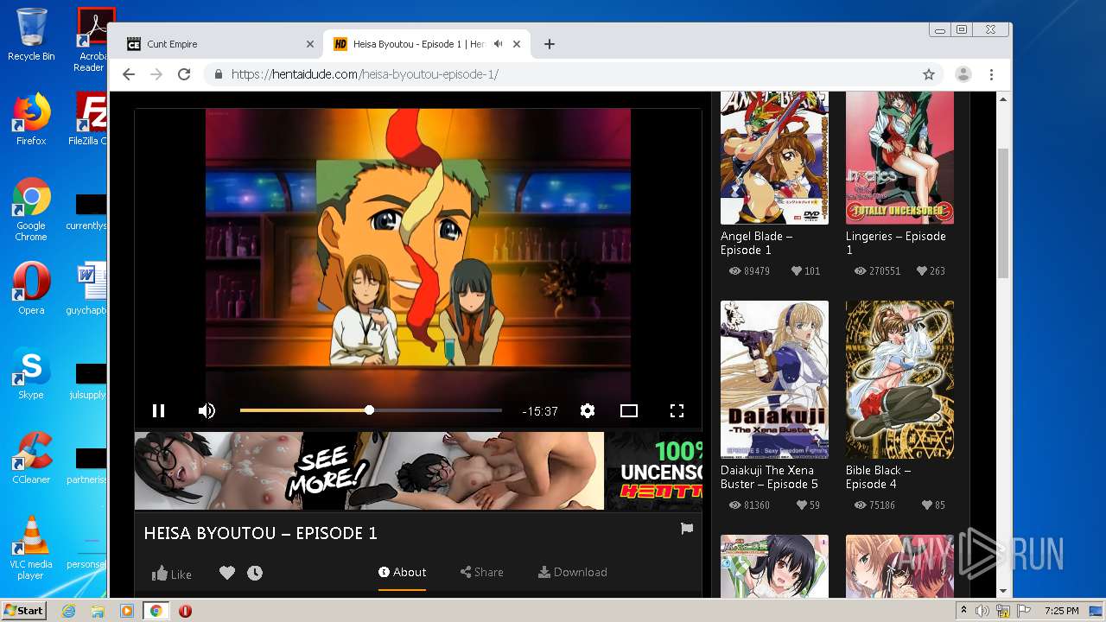Open the Daiakuji The Xena Buster – Episode 5 link
The image size is (1106, 622).
coord(769,477)
